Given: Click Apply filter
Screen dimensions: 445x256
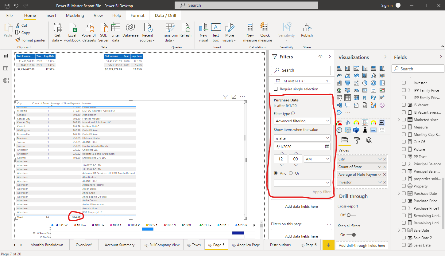Looking at the screenshot, I should pos(322,192).
